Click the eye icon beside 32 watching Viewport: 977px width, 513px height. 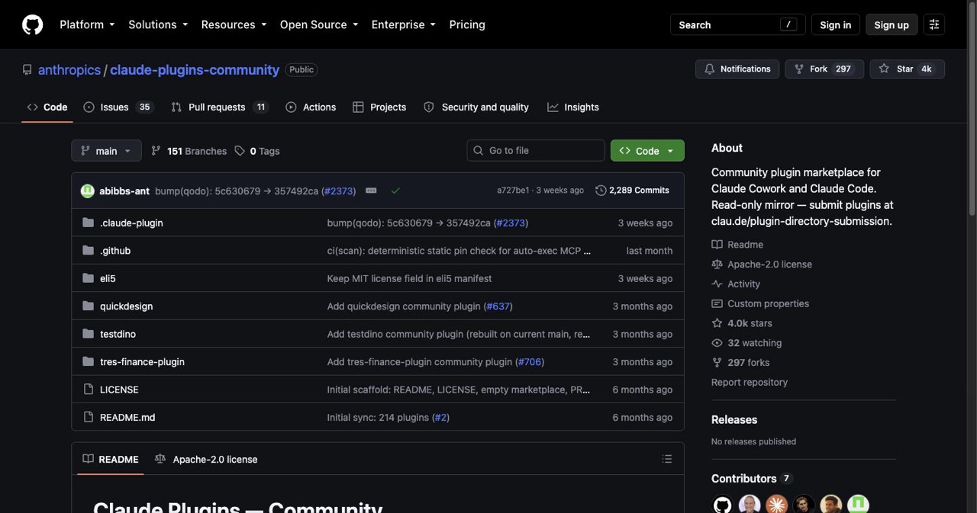(717, 343)
